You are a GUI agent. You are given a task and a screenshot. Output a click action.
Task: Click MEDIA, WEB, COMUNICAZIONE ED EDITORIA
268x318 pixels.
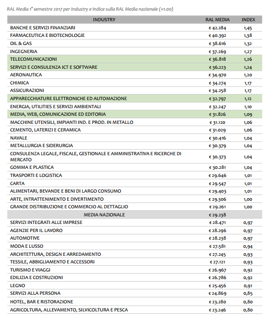pos(58,114)
